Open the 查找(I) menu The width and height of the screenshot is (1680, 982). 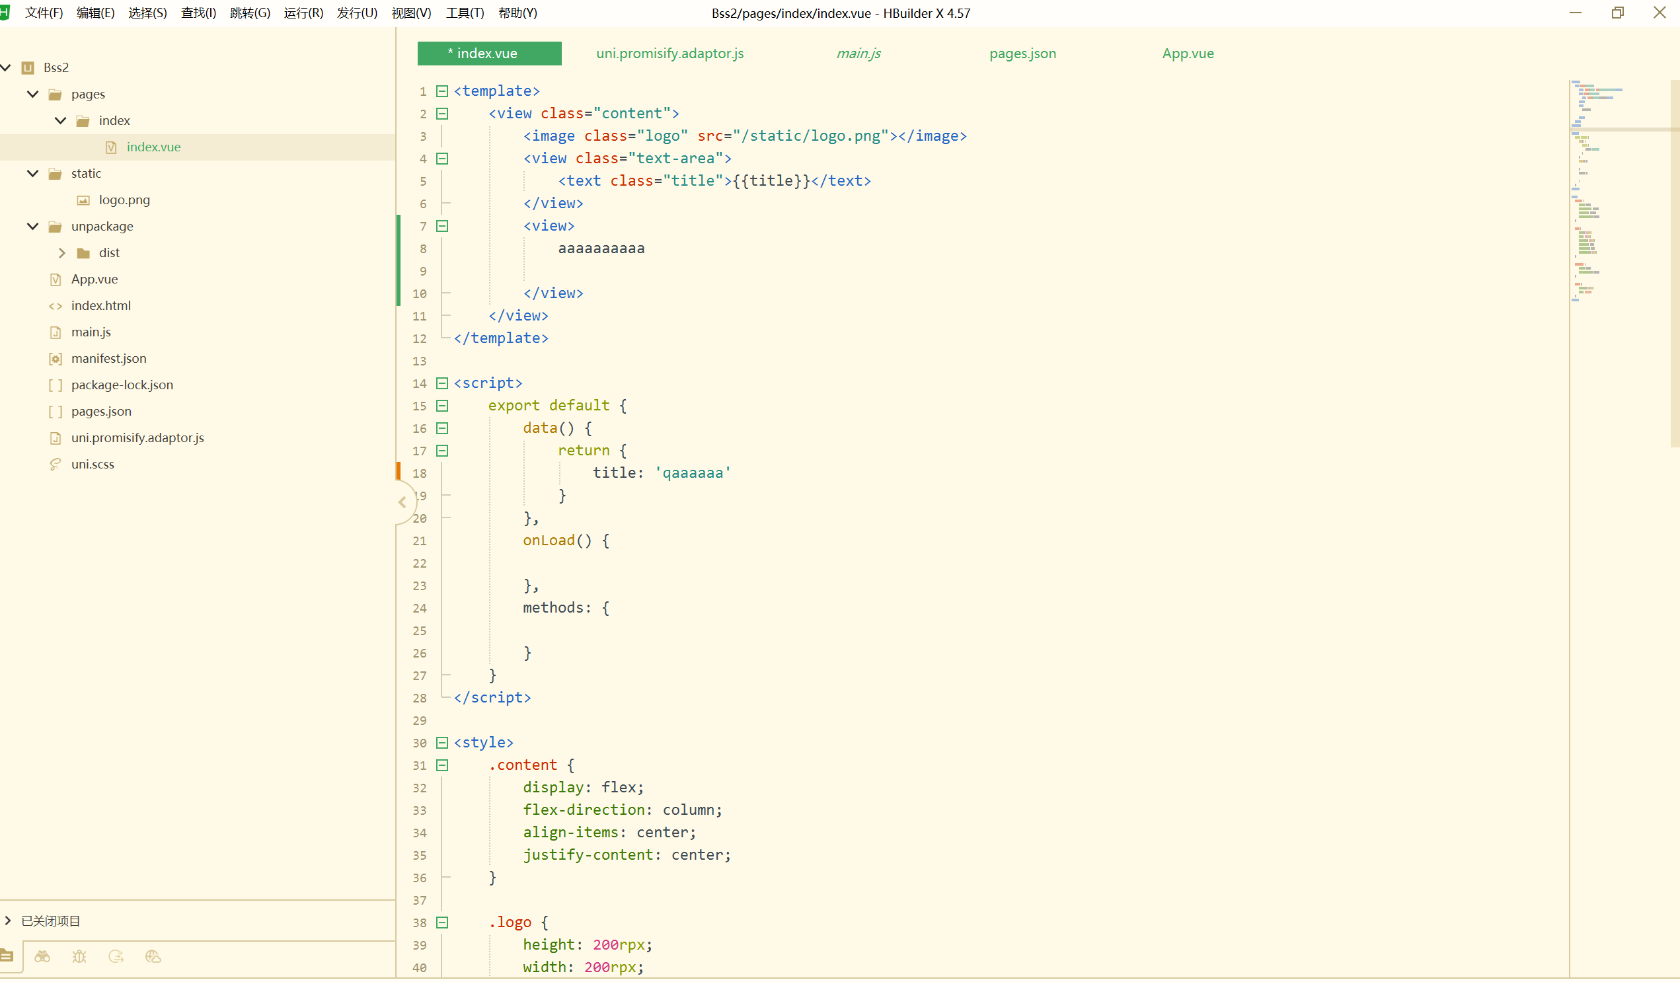coord(199,13)
